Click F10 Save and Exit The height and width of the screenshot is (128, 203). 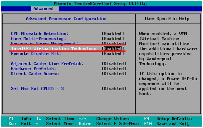point(166,124)
